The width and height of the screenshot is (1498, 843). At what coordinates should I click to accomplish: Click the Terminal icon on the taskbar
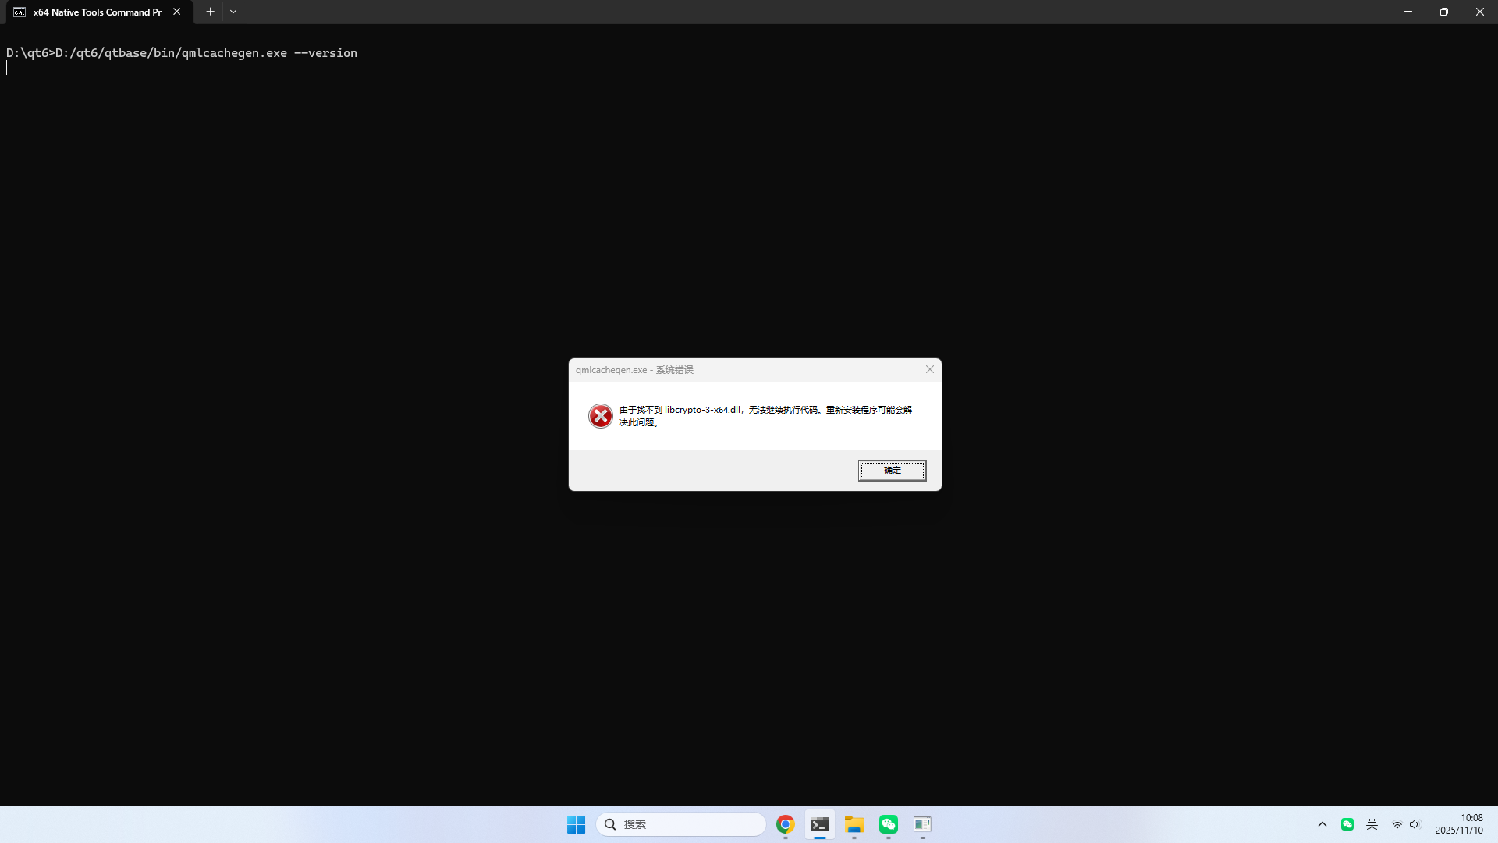tap(819, 824)
